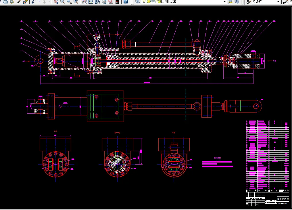Screen dimensions: 292x210
Task: Click the Undo arrow icon
Action: point(33,2)
